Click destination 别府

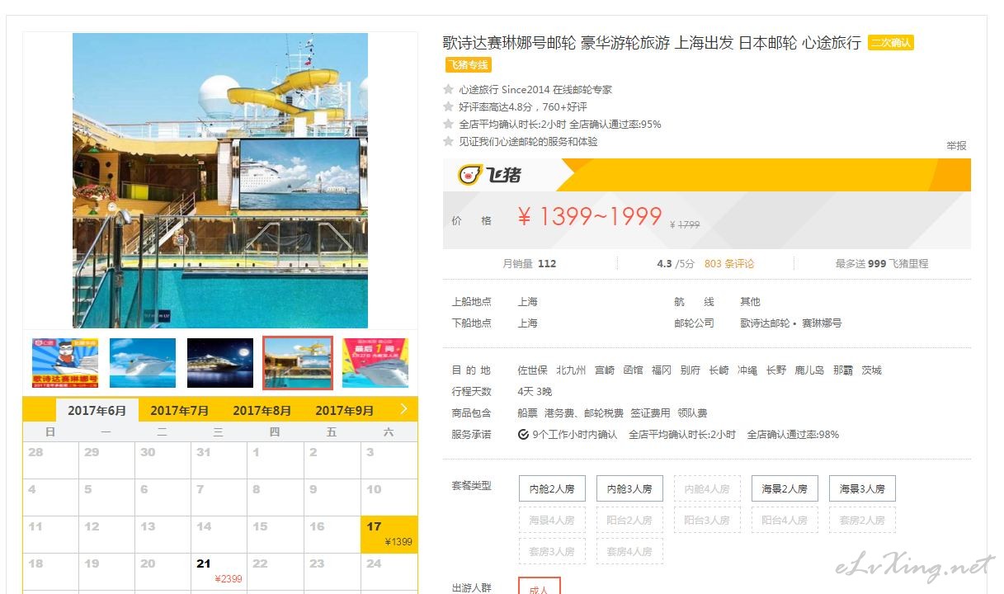click(x=691, y=370)
